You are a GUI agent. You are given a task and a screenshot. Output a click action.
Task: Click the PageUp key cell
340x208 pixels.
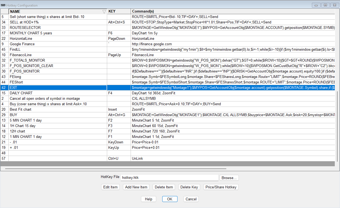[x=119, y=55]
